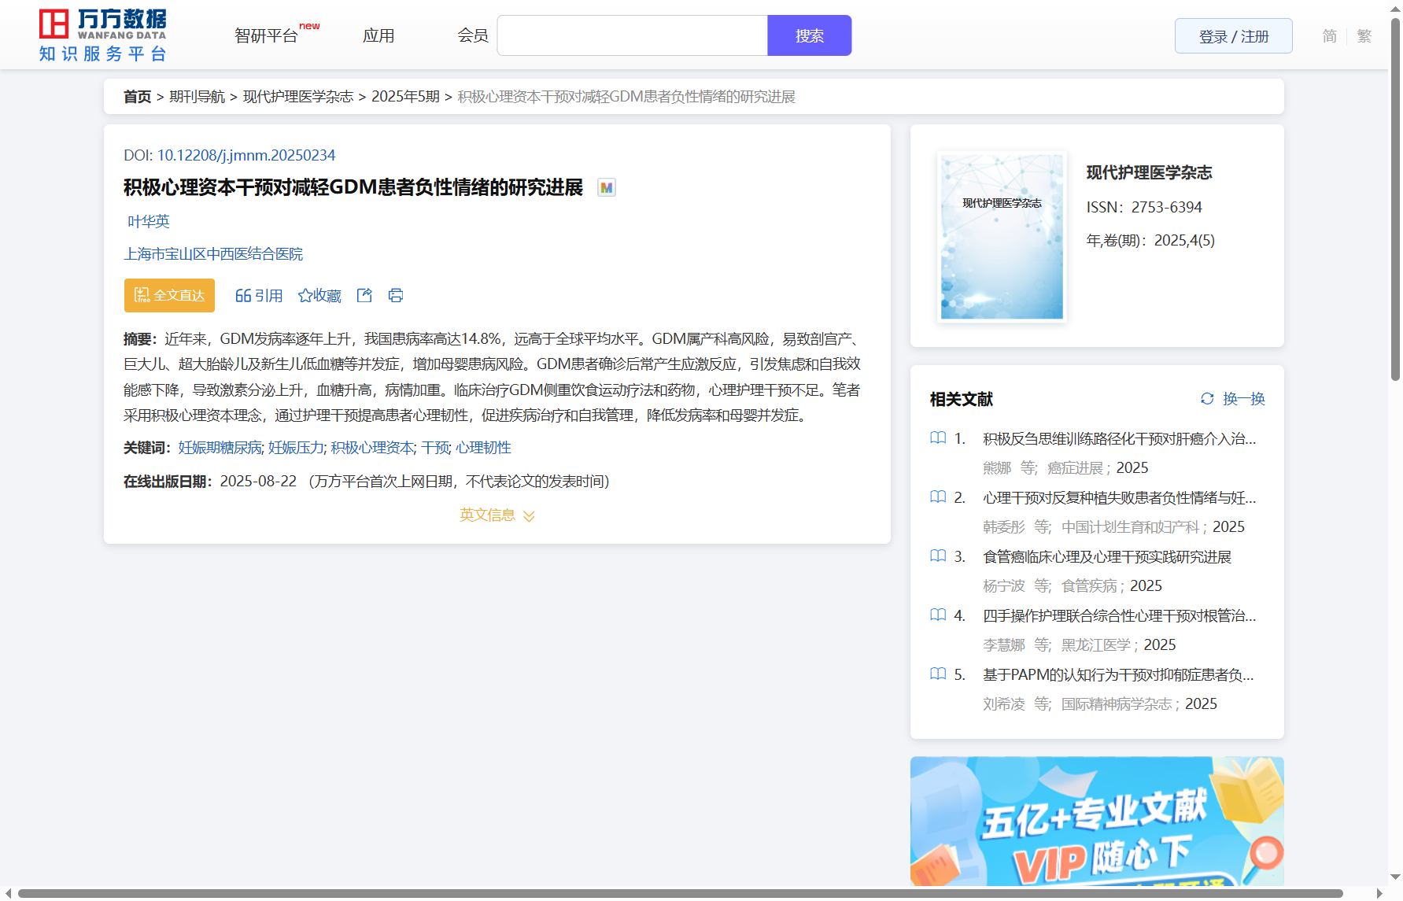Click the 全文直达 full text button

(x=169, y=295)
